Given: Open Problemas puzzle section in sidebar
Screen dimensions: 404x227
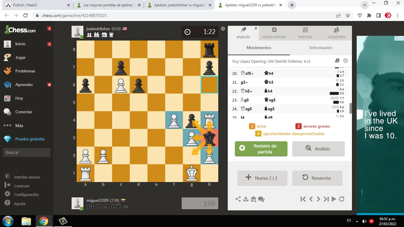Looking at the screenshot, I should (25, 71).
